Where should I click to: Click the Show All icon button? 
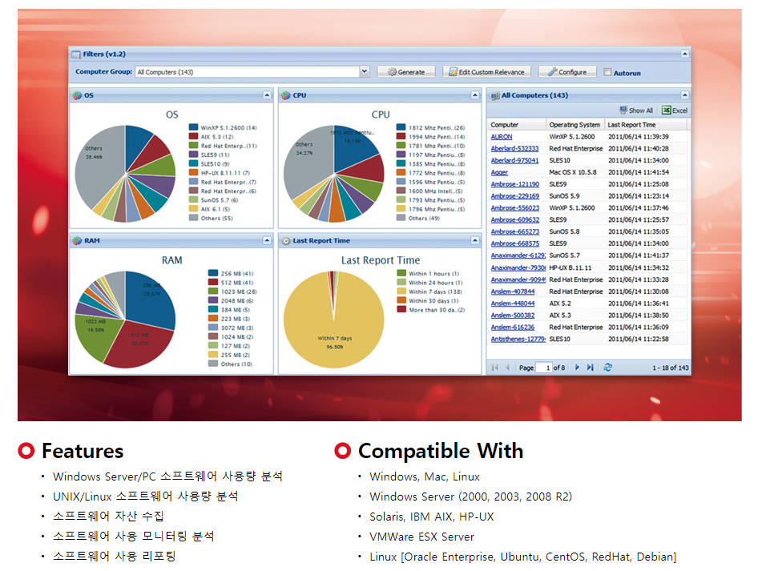[636, 111]
